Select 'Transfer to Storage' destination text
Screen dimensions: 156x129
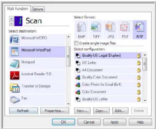36,86
